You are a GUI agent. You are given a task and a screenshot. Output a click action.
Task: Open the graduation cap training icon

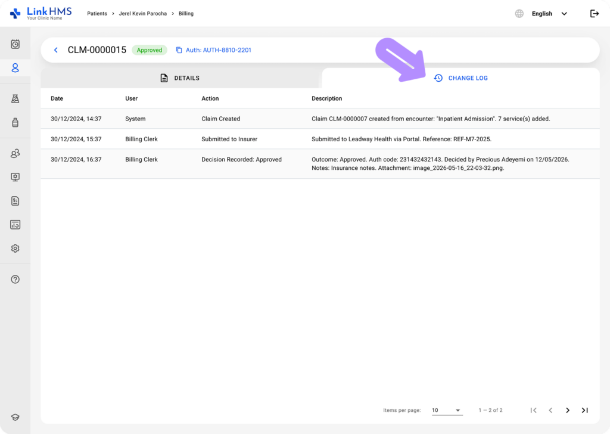(x=15, y=417)
